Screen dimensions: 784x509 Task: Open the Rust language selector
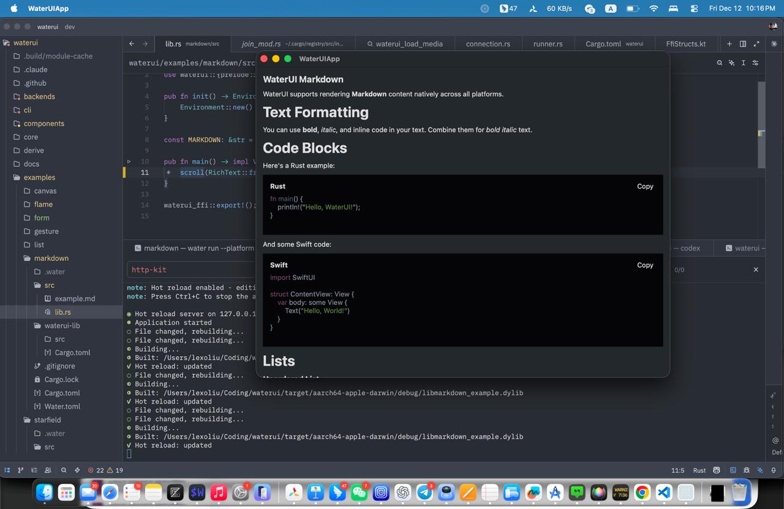coord(699,470)
